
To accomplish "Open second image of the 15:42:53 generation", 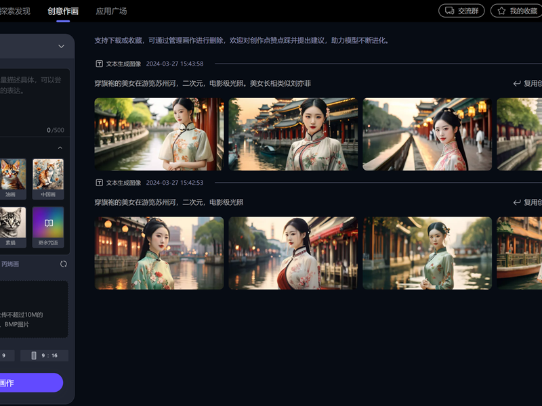I will pos(293,253).
